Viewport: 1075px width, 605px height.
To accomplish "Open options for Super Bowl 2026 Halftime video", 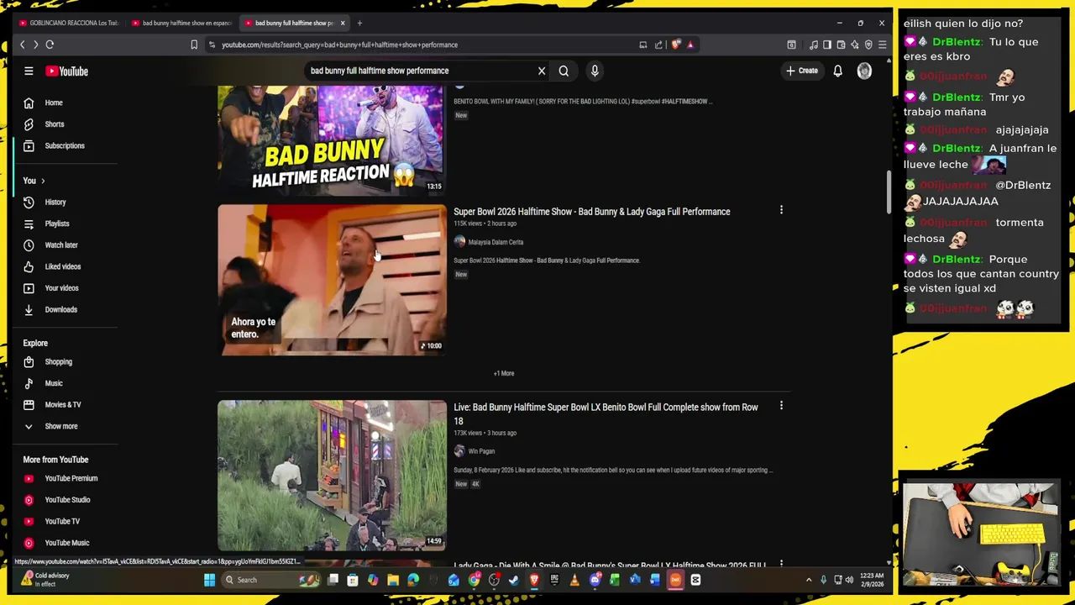I will [781, 210].
